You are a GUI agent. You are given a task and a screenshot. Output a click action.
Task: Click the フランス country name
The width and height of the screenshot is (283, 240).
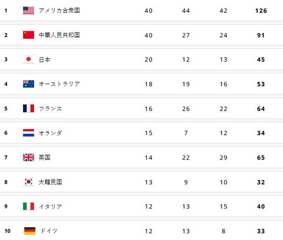coord(50,108)
